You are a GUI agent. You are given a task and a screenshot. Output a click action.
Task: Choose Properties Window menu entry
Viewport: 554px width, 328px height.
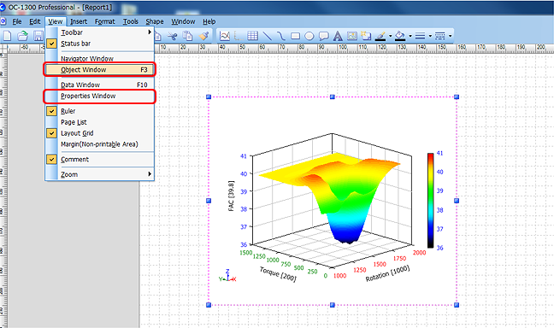coord(100,96)
